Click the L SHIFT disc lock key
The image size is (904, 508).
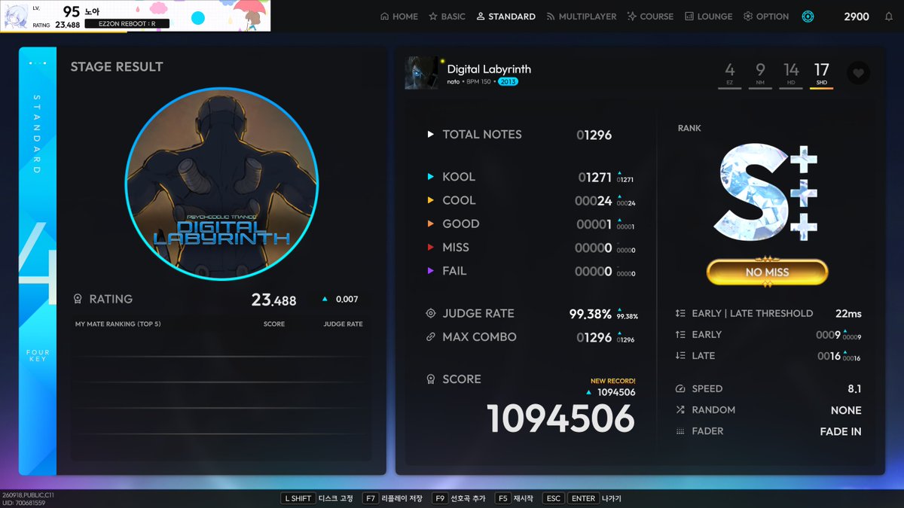click(x=298, y=498)
